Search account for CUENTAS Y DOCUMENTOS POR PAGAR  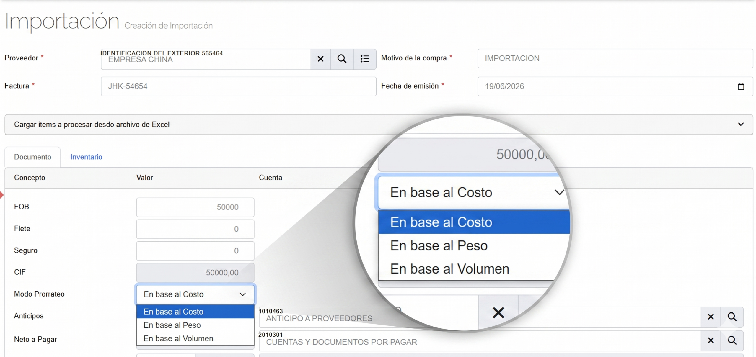point(732,340)
